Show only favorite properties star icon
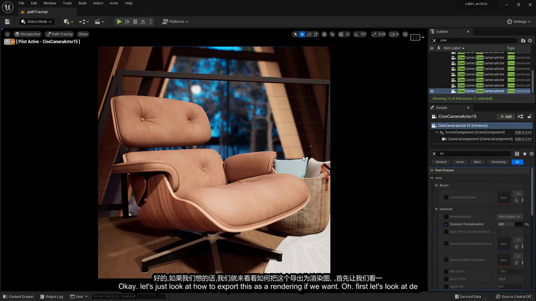Image resolution: width=536 pixels, height=301 pixels. pos(524,154)
